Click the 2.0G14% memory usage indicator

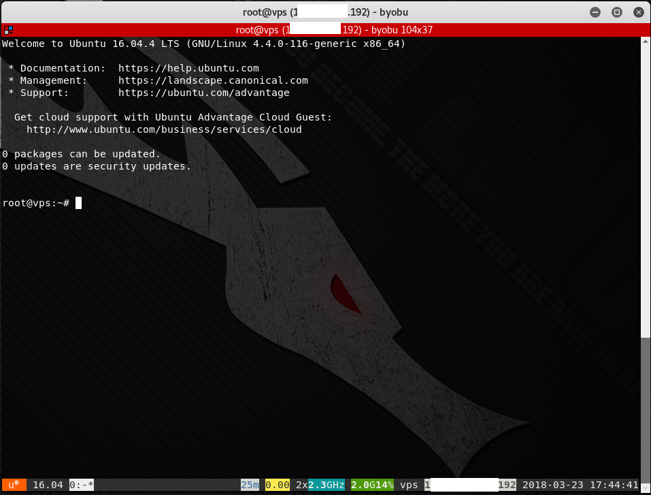[372, 485]
